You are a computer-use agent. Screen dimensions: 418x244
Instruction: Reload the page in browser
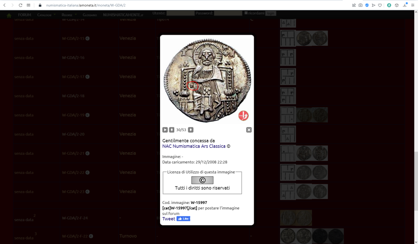20,5
